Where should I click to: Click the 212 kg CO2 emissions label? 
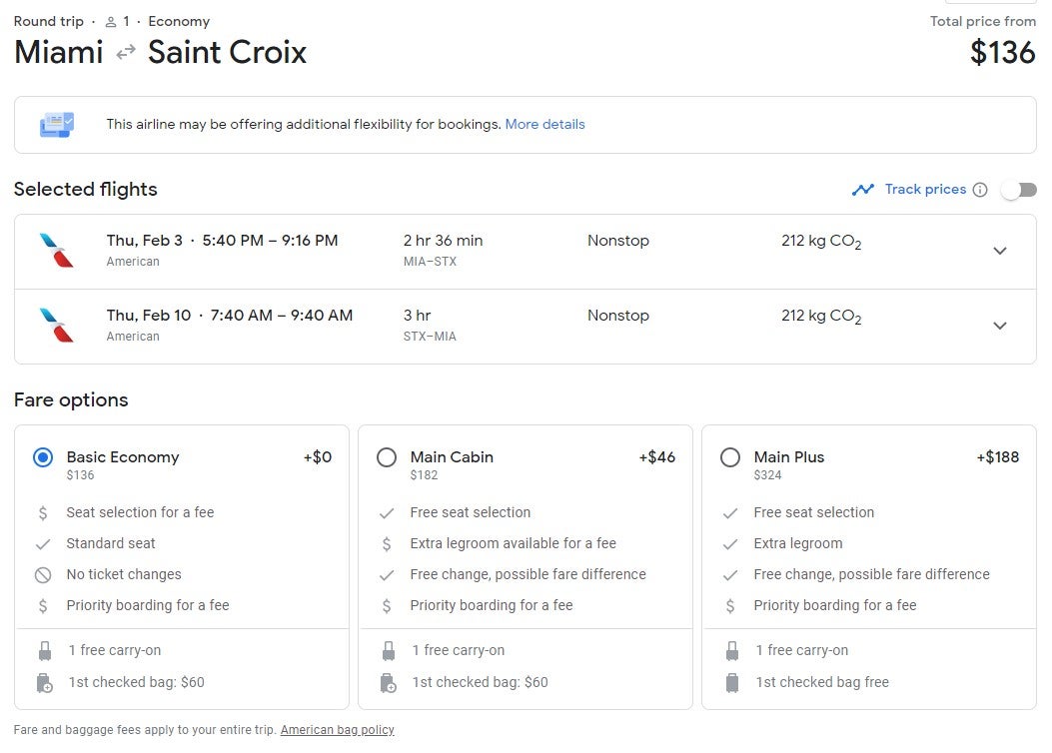coord(820,241)
